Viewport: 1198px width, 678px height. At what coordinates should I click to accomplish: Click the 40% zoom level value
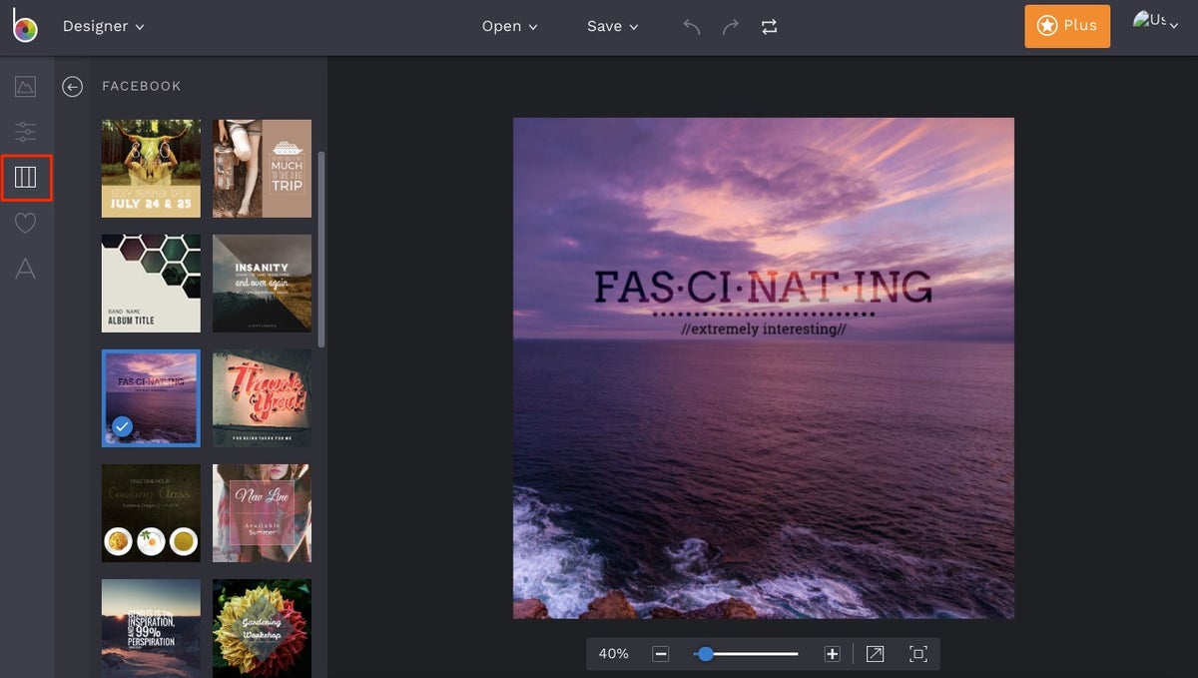(x=614, y=654)
